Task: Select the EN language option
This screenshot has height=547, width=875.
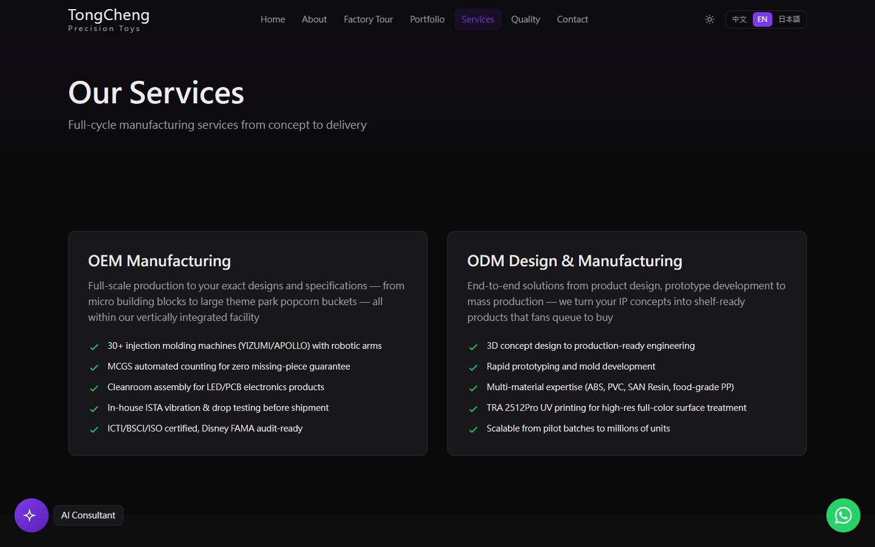Action: (762, 19)
